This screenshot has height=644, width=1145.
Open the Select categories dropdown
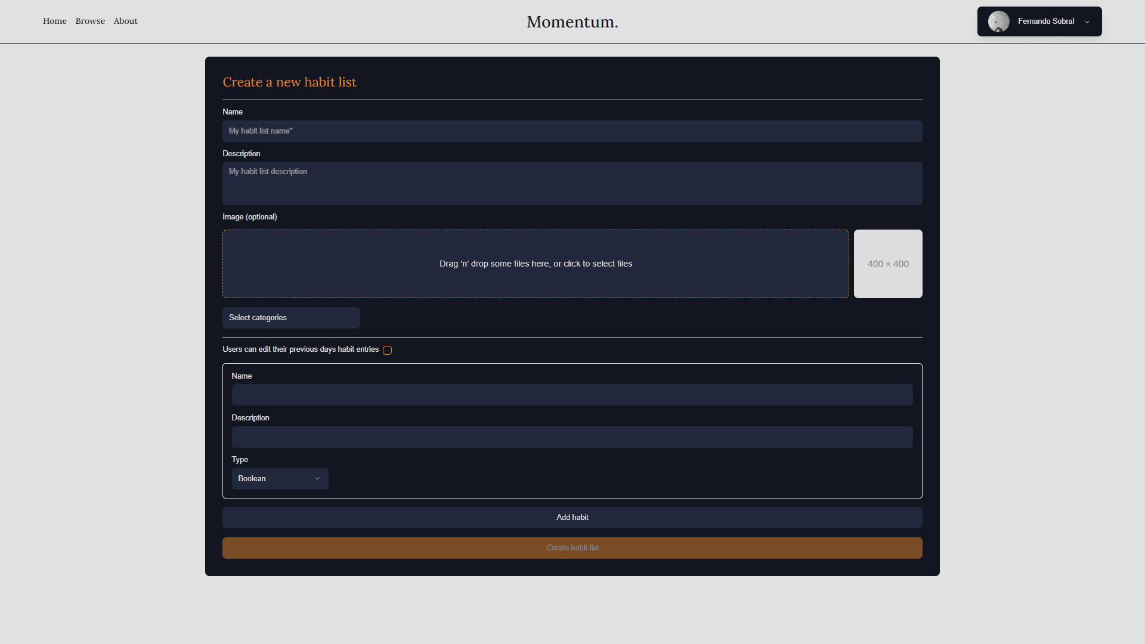(x=291, y=318)
